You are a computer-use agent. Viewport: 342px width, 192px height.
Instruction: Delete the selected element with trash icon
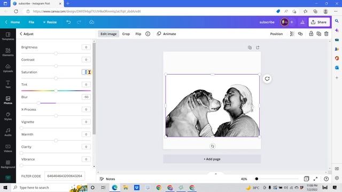tap(327, 34)
